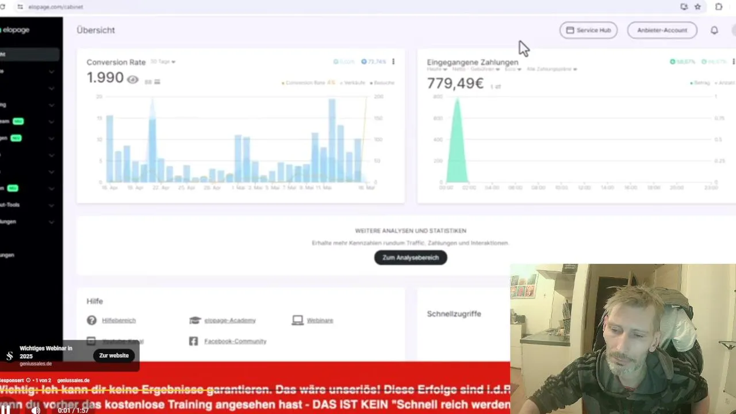The height and width of the screenshot is (414, 736).
Task: Click the Conversion Rate card title
Action: (x=116, y=62)
